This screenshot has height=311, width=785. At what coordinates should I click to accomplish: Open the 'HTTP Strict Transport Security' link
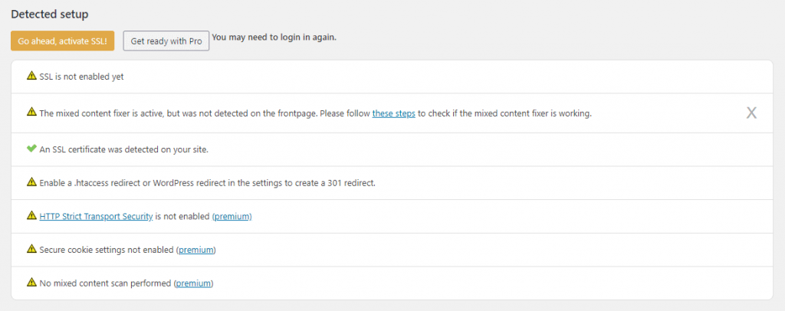coord(96,216)
